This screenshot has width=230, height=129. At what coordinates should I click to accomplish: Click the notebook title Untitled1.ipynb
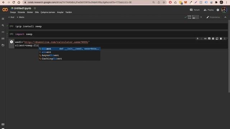point(22,8)
